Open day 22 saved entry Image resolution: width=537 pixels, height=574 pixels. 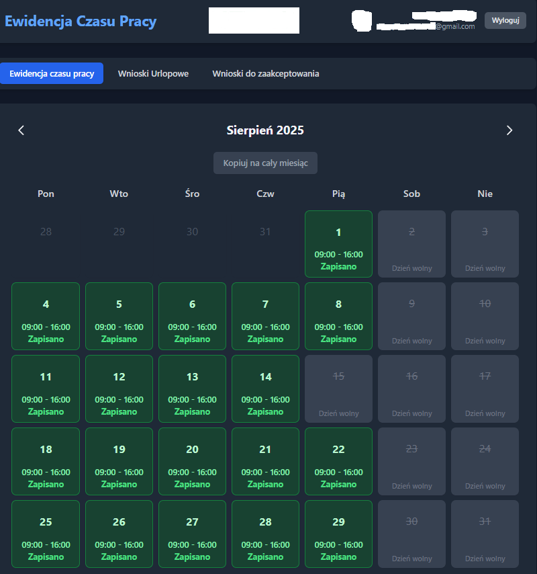pyautogui.click(x=338, y=461)
